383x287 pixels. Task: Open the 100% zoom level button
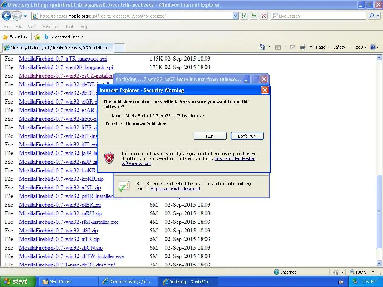(358, 272)
